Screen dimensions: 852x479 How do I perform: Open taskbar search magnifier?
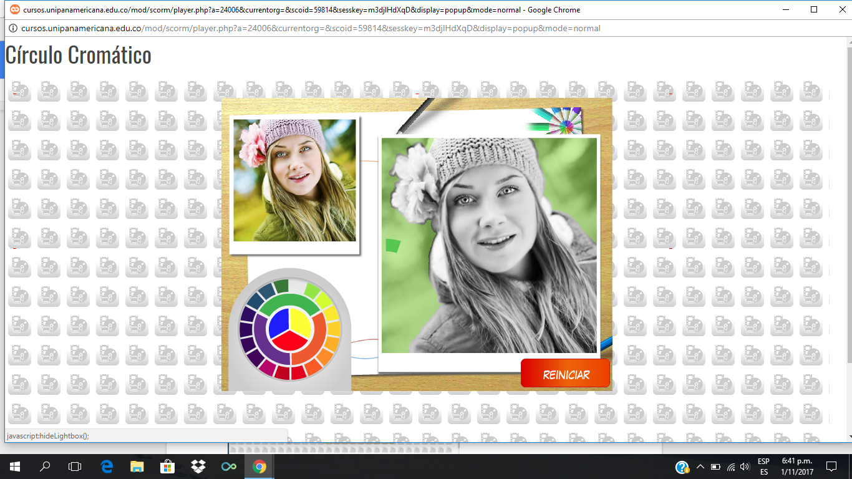pos(45,467)
